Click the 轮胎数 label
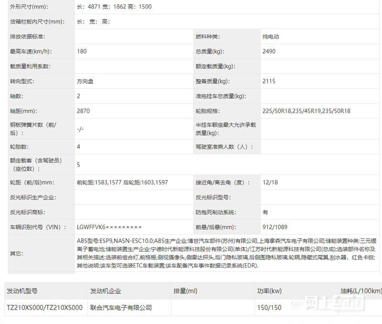Viewport: 382px width, 324px height. (19, 147)
